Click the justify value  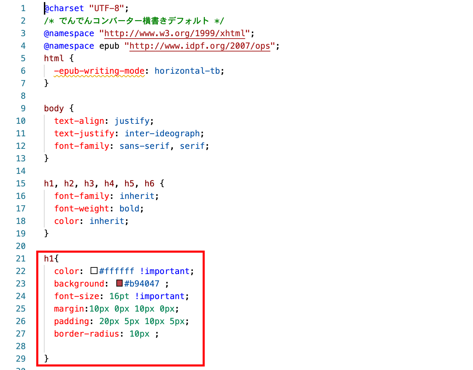(x=132, y=121)
